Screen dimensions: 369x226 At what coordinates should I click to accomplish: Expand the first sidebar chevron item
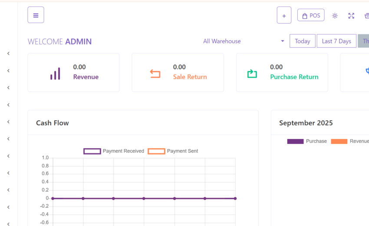tap(9, 53)
